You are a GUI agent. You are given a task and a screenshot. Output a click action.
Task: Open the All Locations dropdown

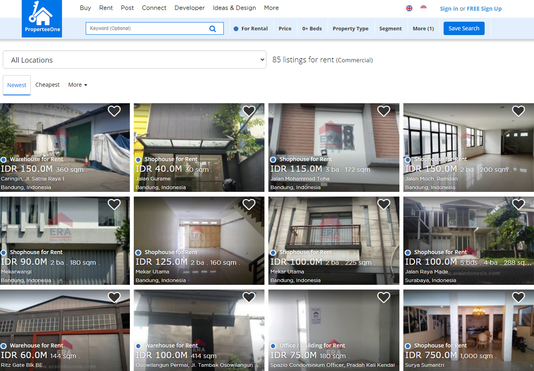pyautogui.click(x=134, y=60)
